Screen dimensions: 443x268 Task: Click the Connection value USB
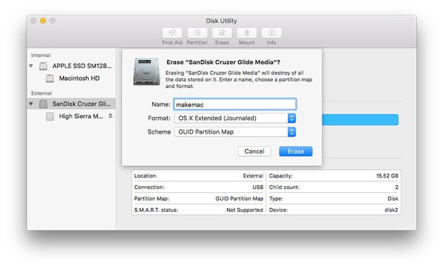point(258,187)
